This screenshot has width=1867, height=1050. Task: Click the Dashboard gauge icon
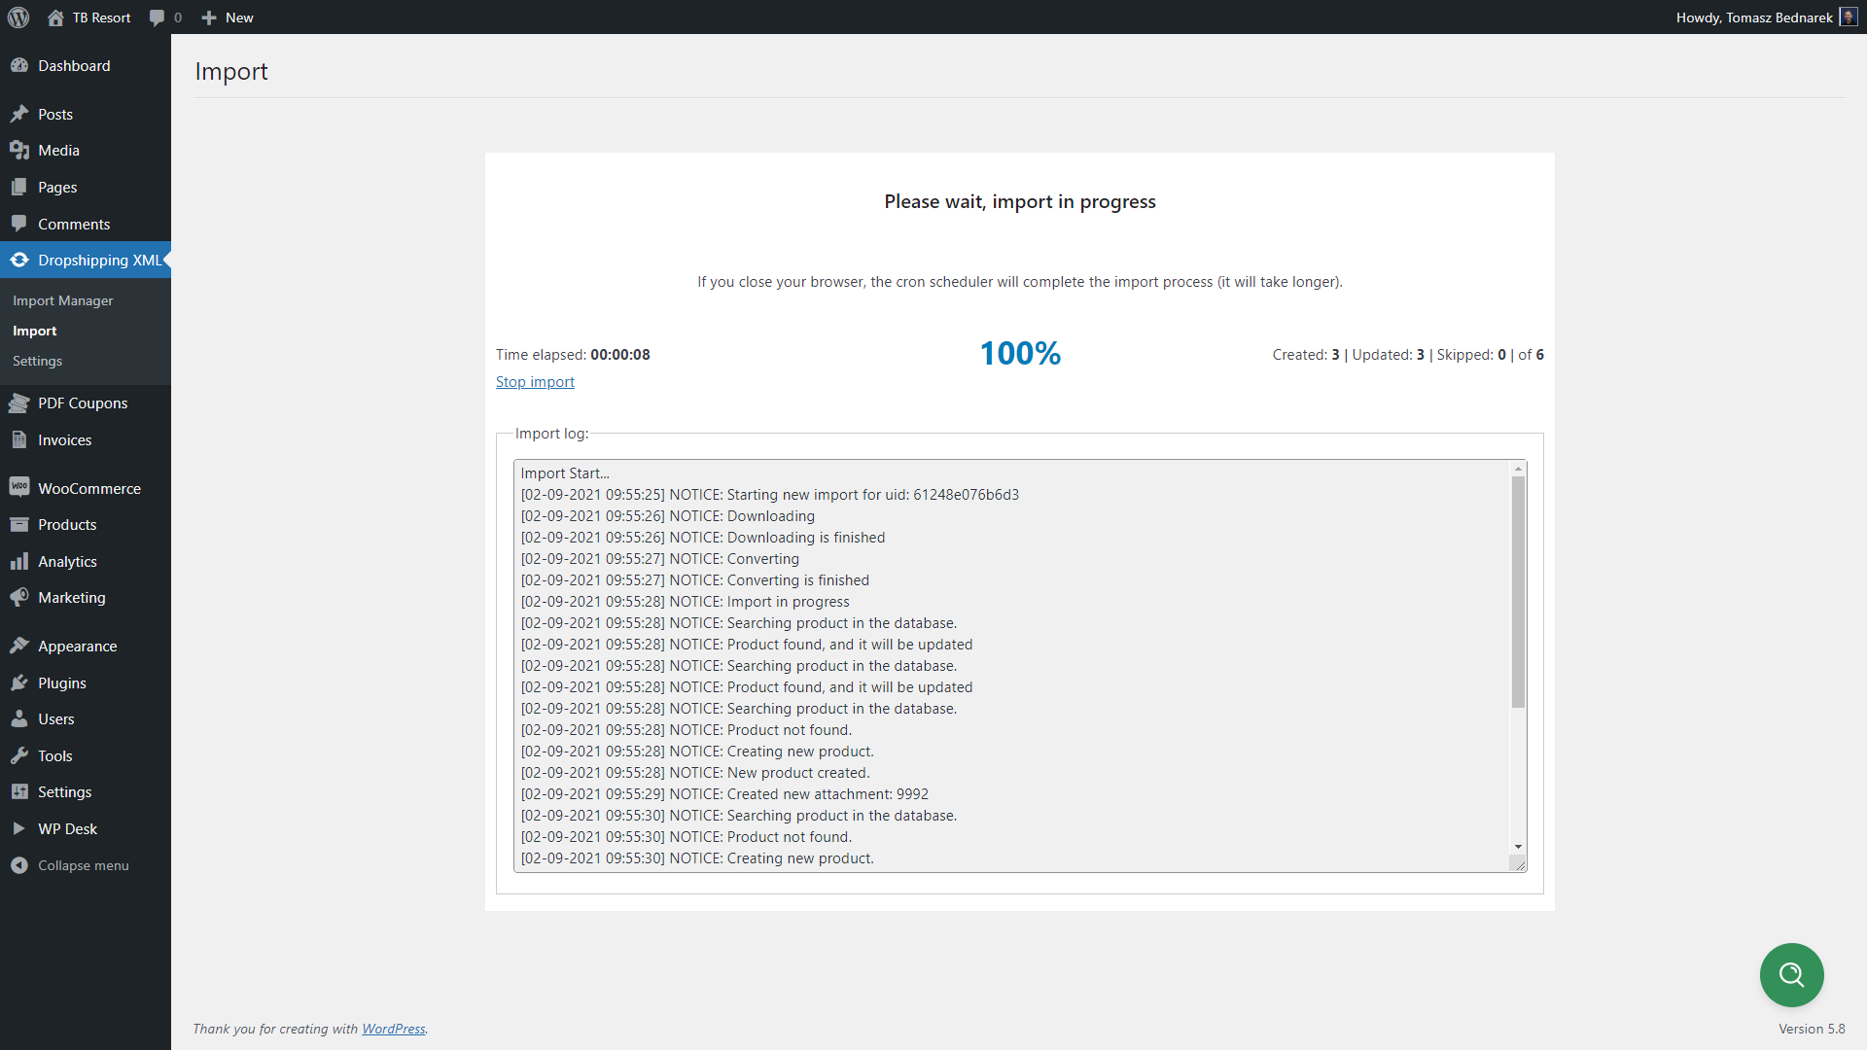coord(19,65)
